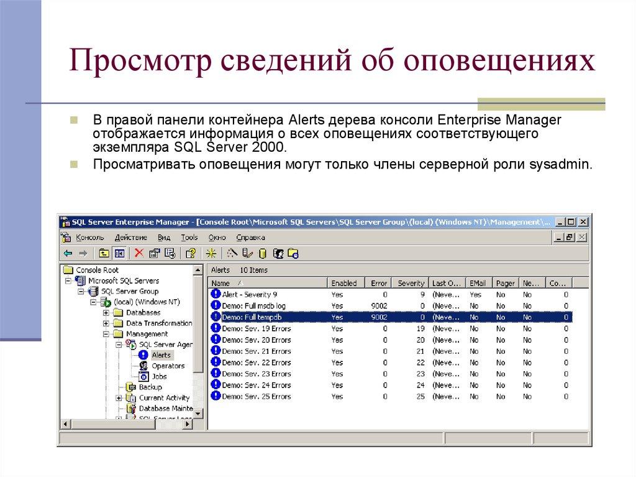Viewport: 636px width, 477px height.
Task: Click the Back arrow in toolbar
Action: click(67, 253)
